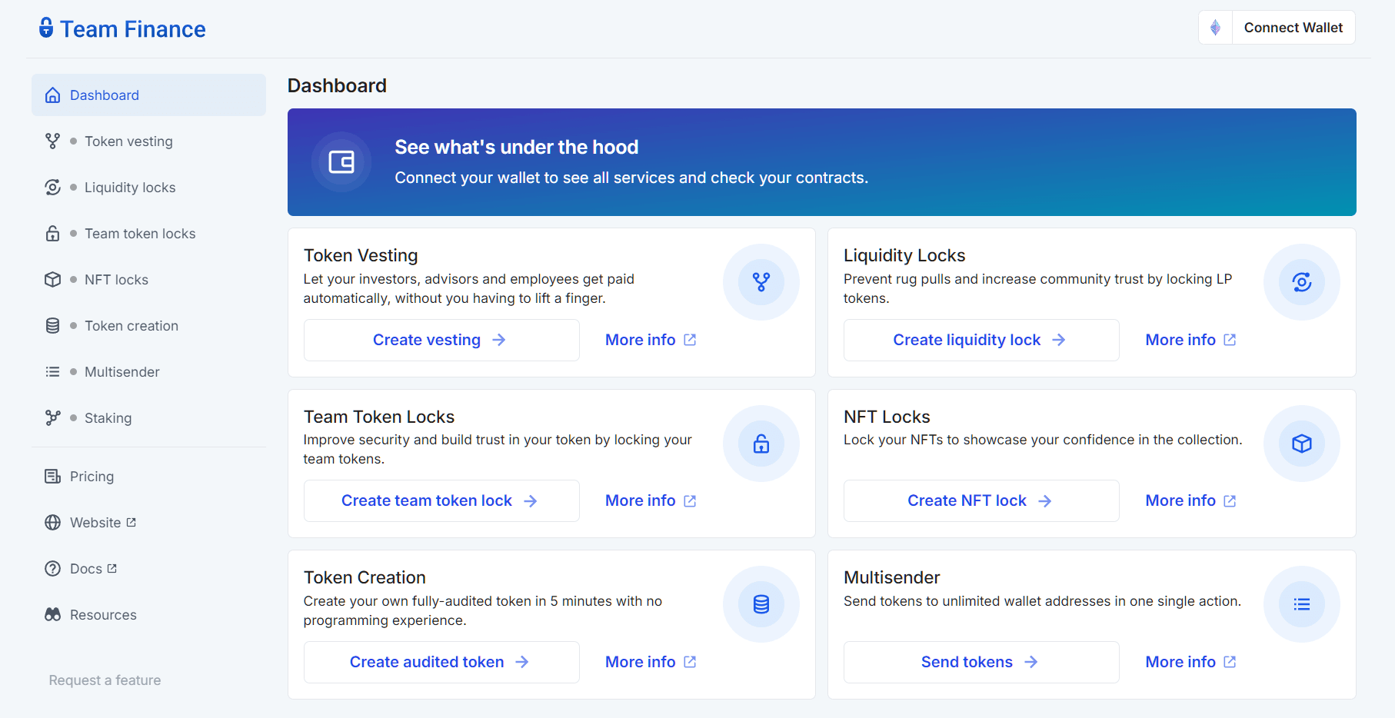Click the wallet icon in the blue banner
This screenshot has width=1395, height=718.
point(341,162)
